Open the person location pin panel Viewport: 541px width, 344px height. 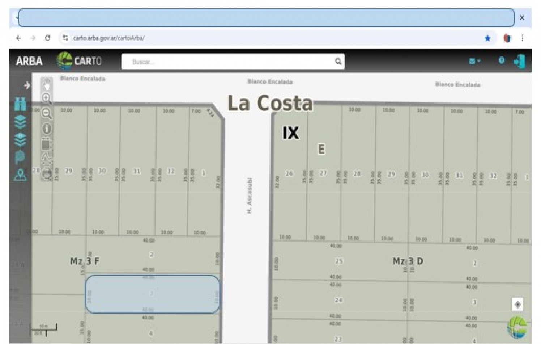coord(20,175)
